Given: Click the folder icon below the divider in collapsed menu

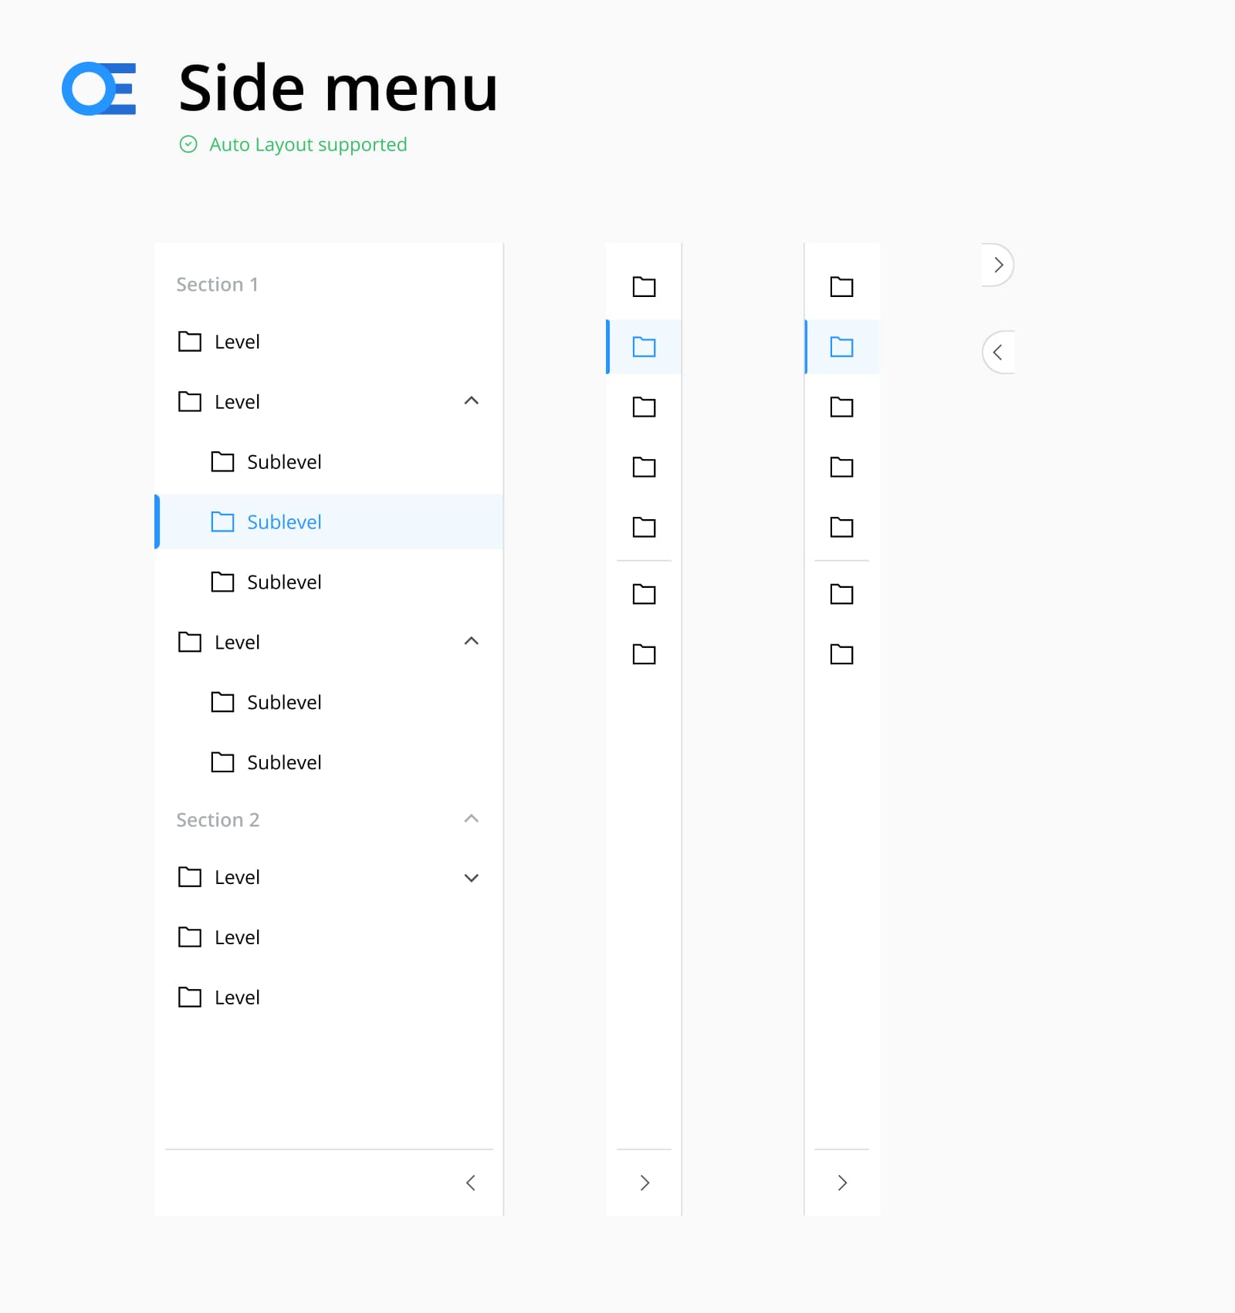Looking at the screenshot, I should pyautogui.click(x=644, y=594).
